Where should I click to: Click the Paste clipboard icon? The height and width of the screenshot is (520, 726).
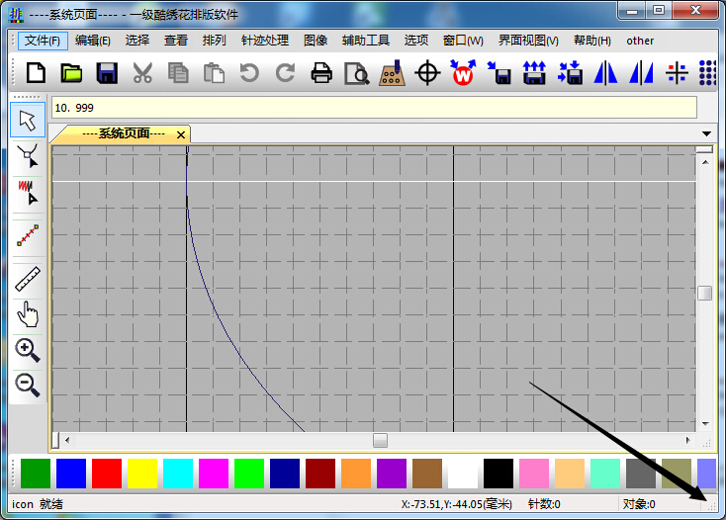click(x=214, y=72)
